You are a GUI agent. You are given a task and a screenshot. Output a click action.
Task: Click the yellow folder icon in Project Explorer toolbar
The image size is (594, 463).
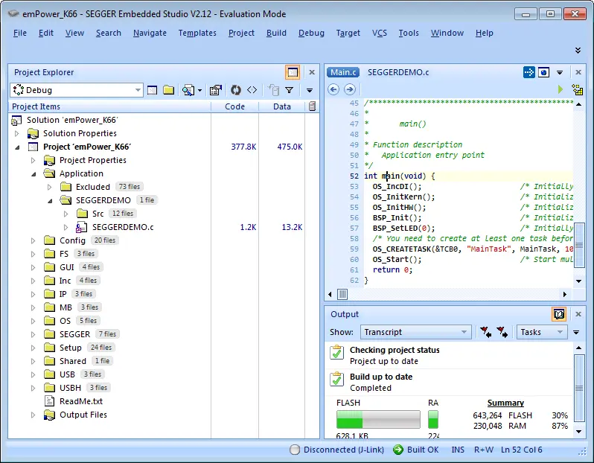[x=169, y=90]
